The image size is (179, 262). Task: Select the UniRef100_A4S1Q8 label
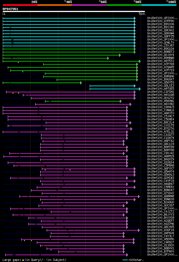pyautogui.click(x=161, y=95)
